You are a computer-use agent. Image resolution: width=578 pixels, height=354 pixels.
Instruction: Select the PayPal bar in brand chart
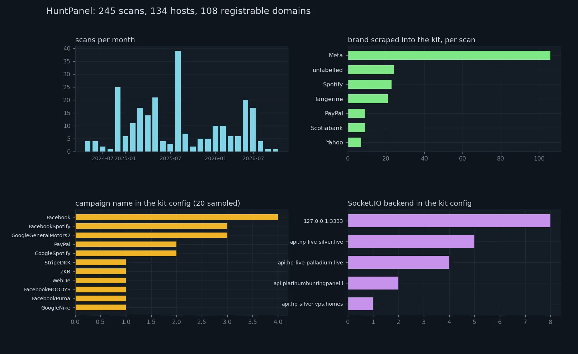(356, 113)
